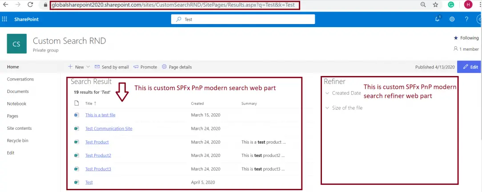Click summary This is test product2

click(263, 155)
